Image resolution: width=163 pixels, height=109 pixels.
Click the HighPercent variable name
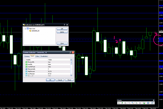(31, 71)
